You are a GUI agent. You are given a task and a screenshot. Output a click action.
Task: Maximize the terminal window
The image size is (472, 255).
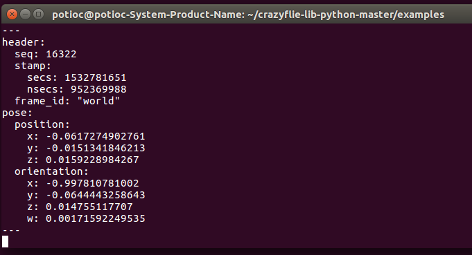[39, 14]
